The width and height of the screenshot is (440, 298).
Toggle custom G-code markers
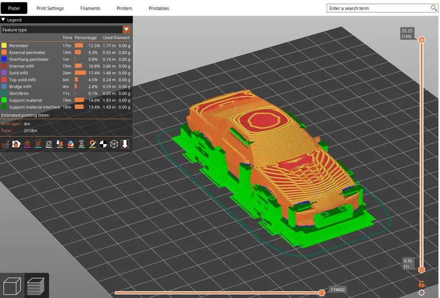pyautogui.click(x=92, y=144)
